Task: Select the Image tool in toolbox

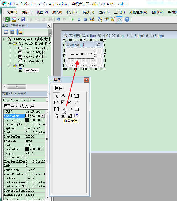Action: [x=70, y=116]
